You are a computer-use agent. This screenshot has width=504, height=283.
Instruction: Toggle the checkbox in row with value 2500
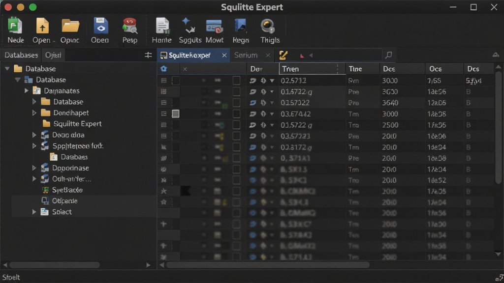coord(236,125)
